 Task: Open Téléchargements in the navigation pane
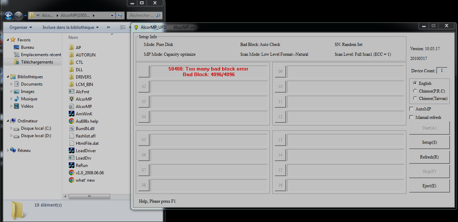point(33,62)
